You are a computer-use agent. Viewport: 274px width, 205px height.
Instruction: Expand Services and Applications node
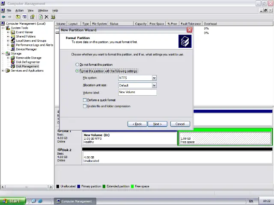pos(3,70)
